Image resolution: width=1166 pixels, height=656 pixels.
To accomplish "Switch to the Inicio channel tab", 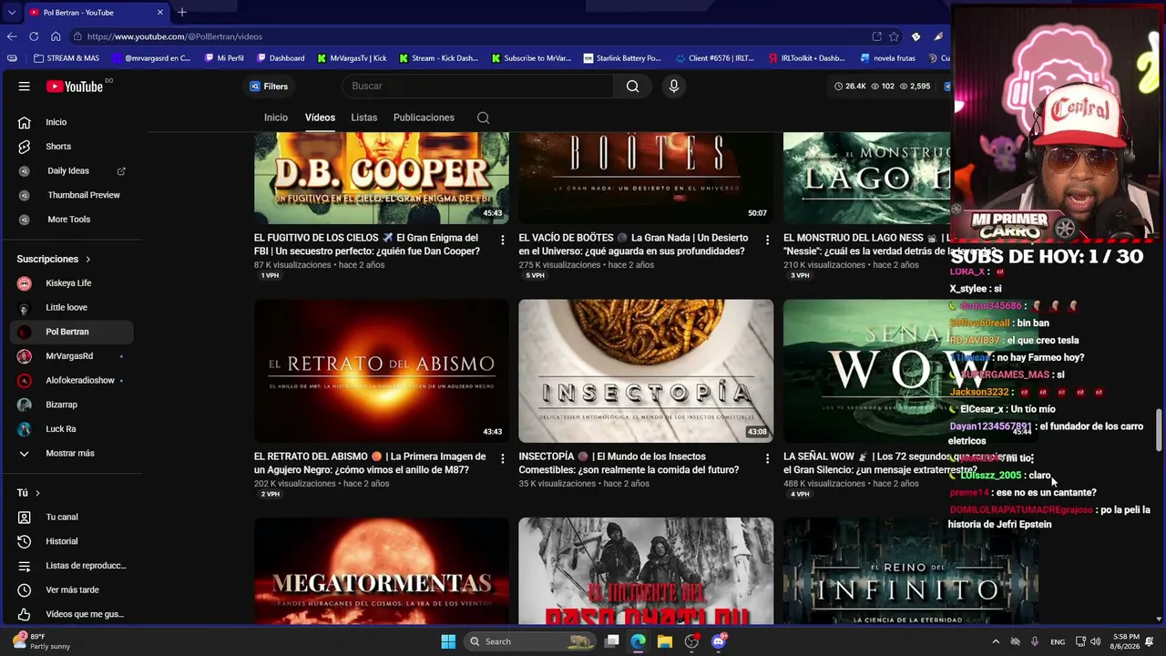I will pos(276,118).
